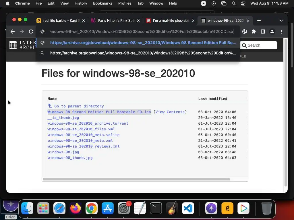Click the page vertical scrollbar
The height and width of the screenshot is (220, 294).
point(286,112)
